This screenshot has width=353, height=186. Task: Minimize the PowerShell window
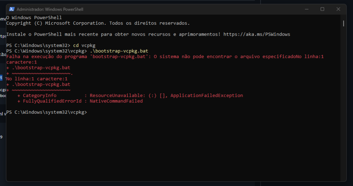pyautogui.click(x=306, y=9)
